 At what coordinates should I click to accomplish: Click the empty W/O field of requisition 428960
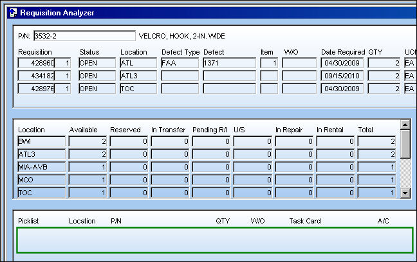(x=299, y=63)
